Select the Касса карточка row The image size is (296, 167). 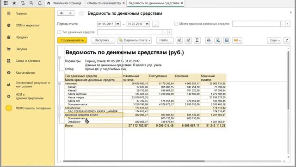[93, 94]
